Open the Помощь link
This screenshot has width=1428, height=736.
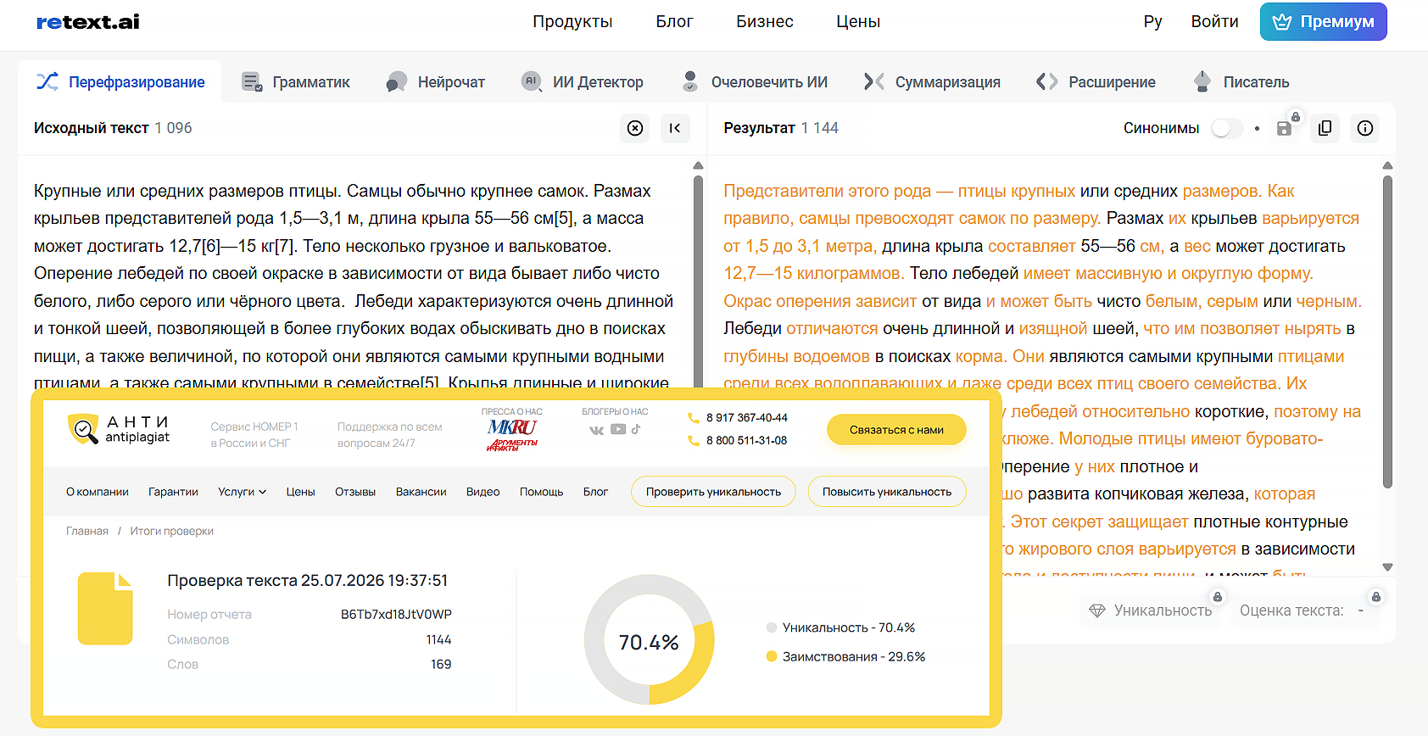coord(541,492)
